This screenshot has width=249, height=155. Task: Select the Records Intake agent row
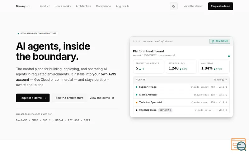click(181, 110)
